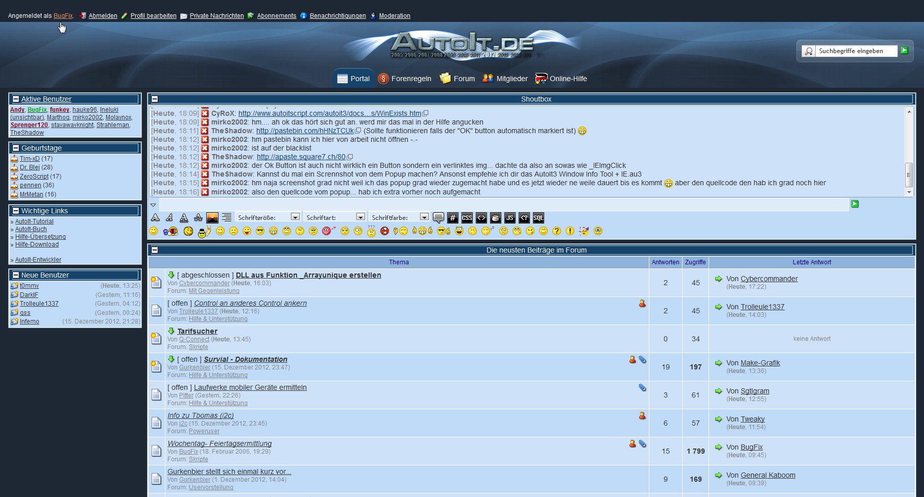Toggle bold text formatting
Screen dimensions: 924x497
tap(155, 218)
